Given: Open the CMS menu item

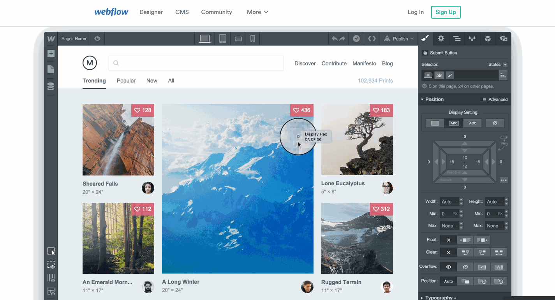Looking at the screenshot, I should coord(182,12).
